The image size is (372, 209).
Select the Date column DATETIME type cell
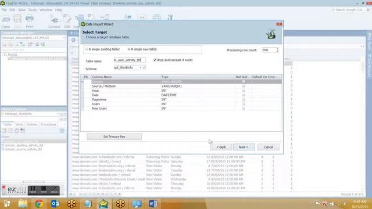tap(198, 95)
